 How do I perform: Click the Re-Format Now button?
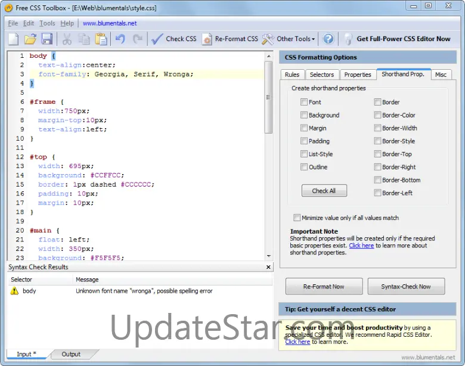(x=324, y=287)
